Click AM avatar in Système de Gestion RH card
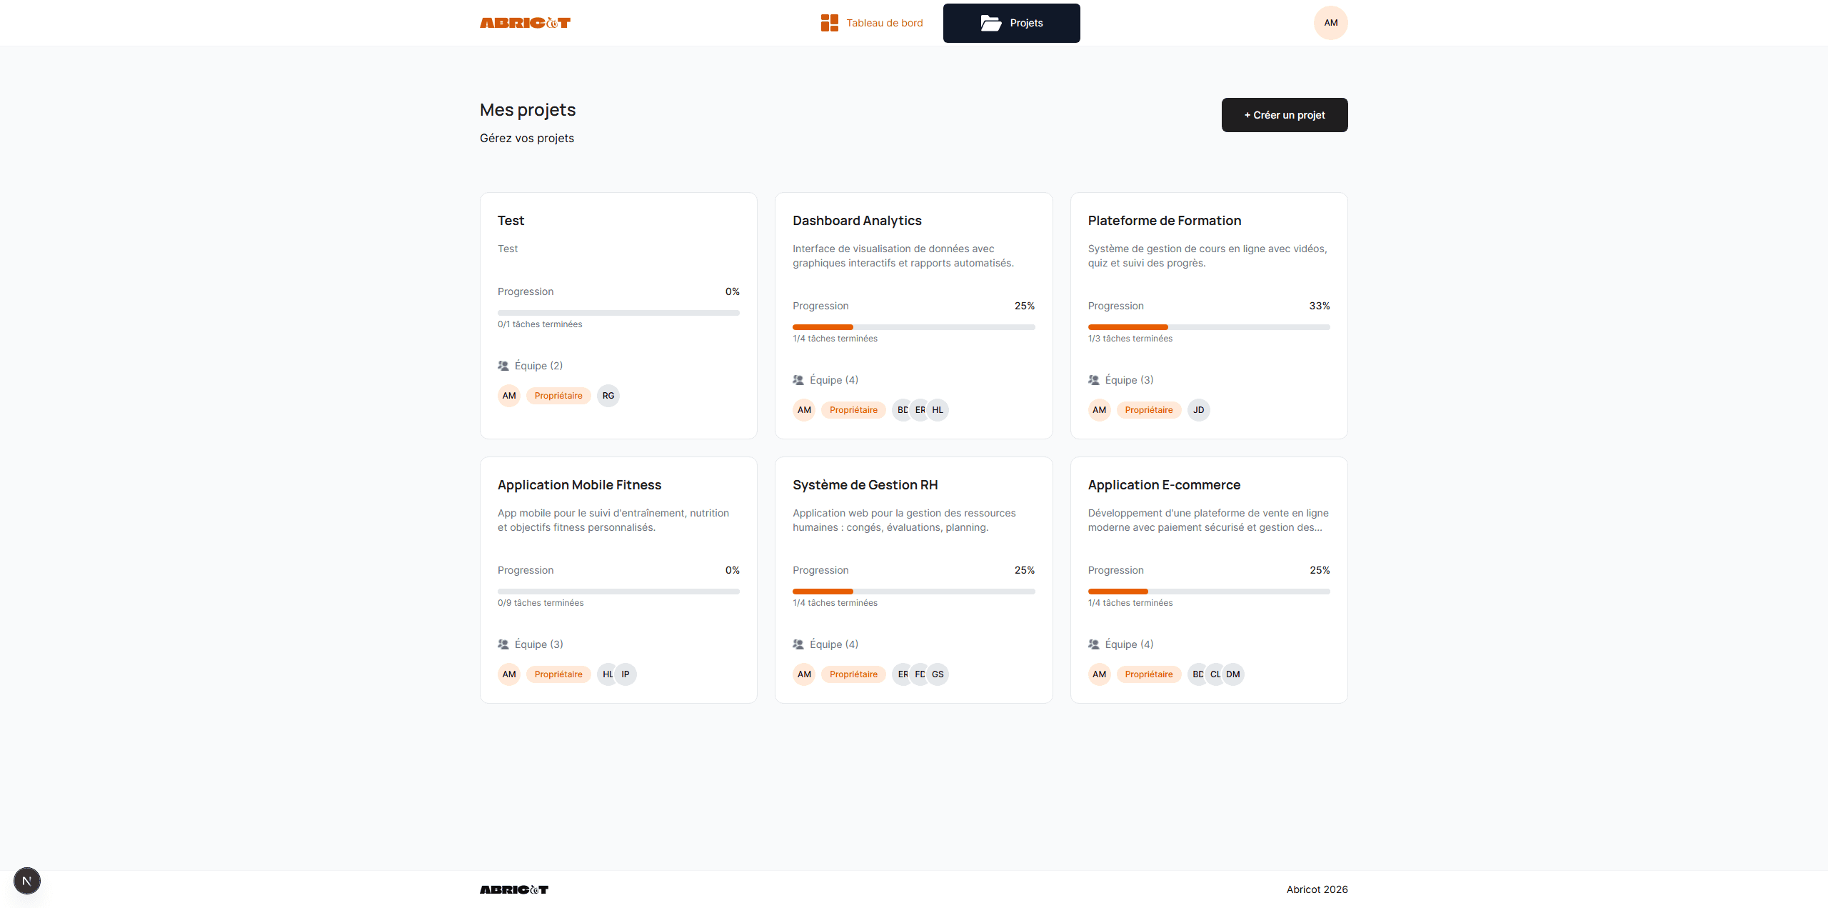Screen dimensions: 1828x908 804,674
